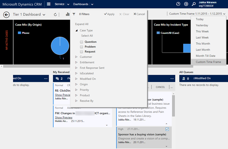Click the All Queues stream icon

tap(184, 79)
